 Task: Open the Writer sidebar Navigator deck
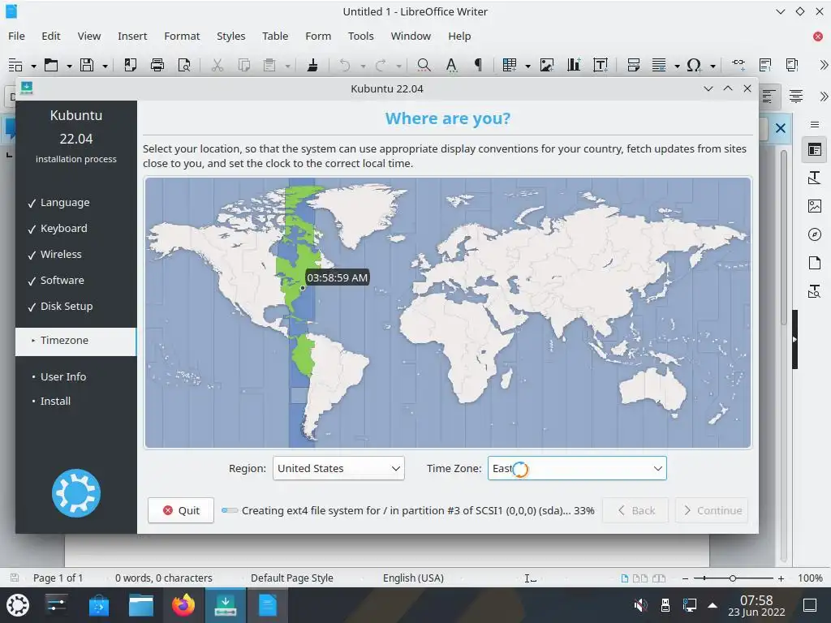pyautogui.click(x=815, y=234)
